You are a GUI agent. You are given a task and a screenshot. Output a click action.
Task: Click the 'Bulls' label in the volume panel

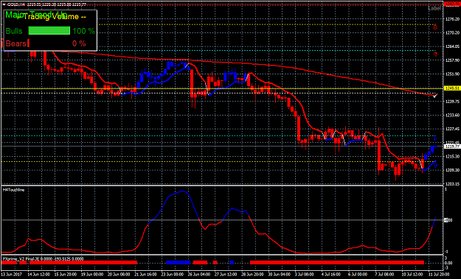pos(14,31)
